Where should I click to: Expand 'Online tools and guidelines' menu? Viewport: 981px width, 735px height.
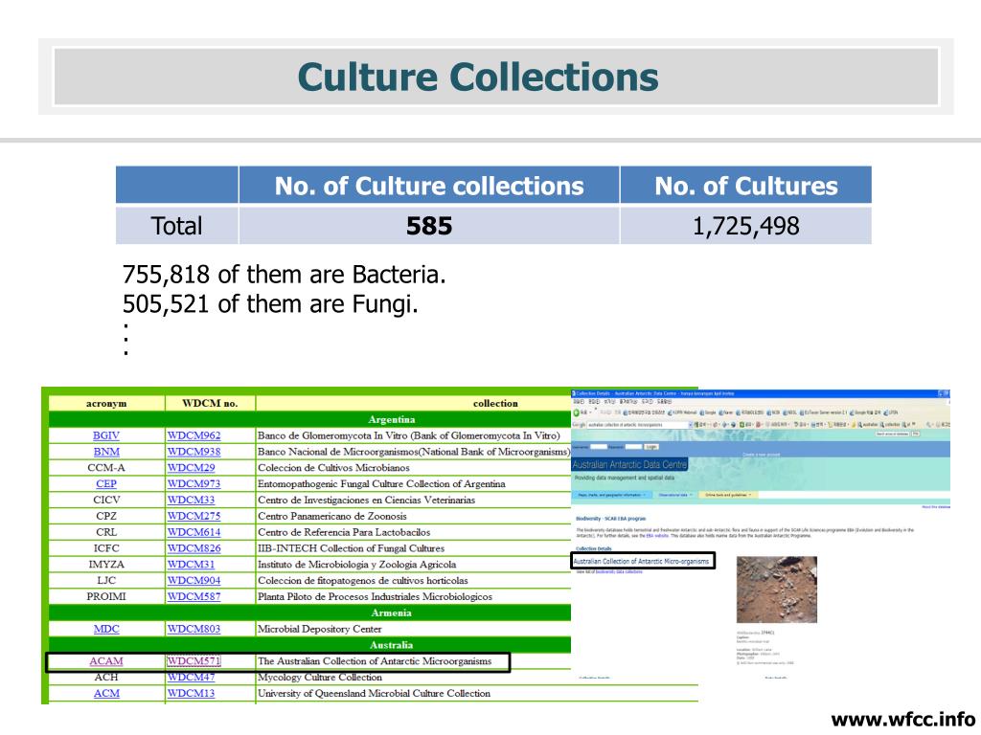coord(728,495)
